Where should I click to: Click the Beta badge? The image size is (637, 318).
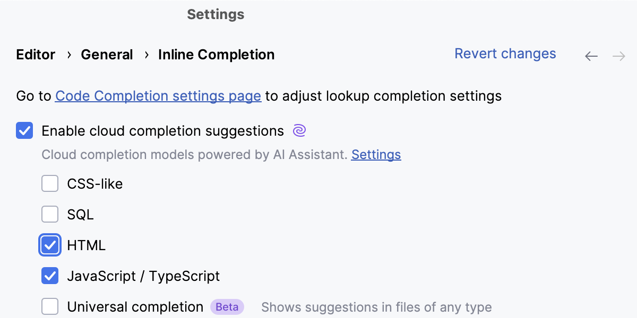click(227, 307)
